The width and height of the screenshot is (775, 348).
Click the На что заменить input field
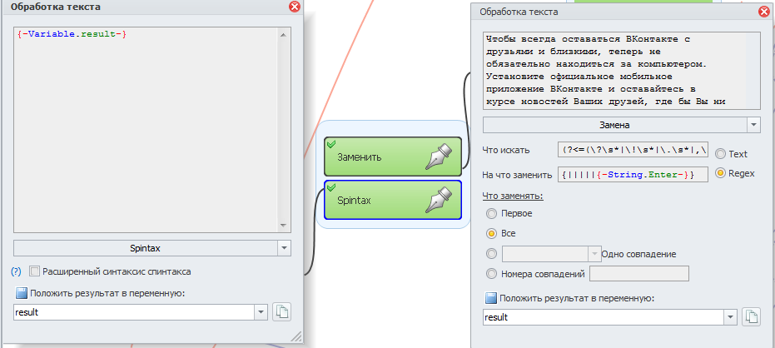(x=633, y=175)
